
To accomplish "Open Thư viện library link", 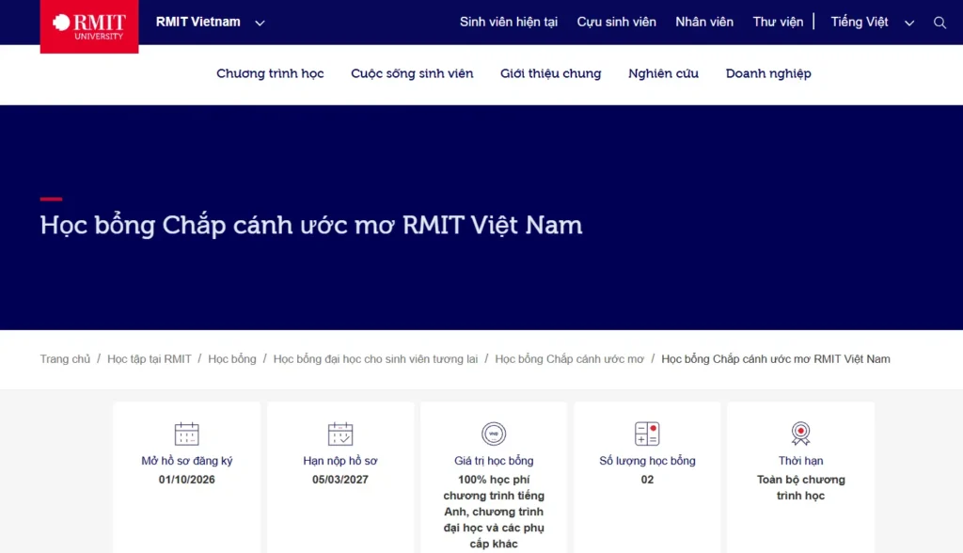I will 778,23.
